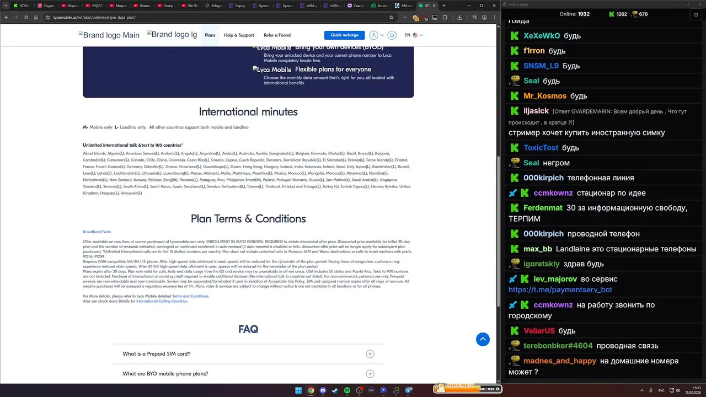
Task: Open the Broadband Facts link
Action: click(x=97, y=232)
